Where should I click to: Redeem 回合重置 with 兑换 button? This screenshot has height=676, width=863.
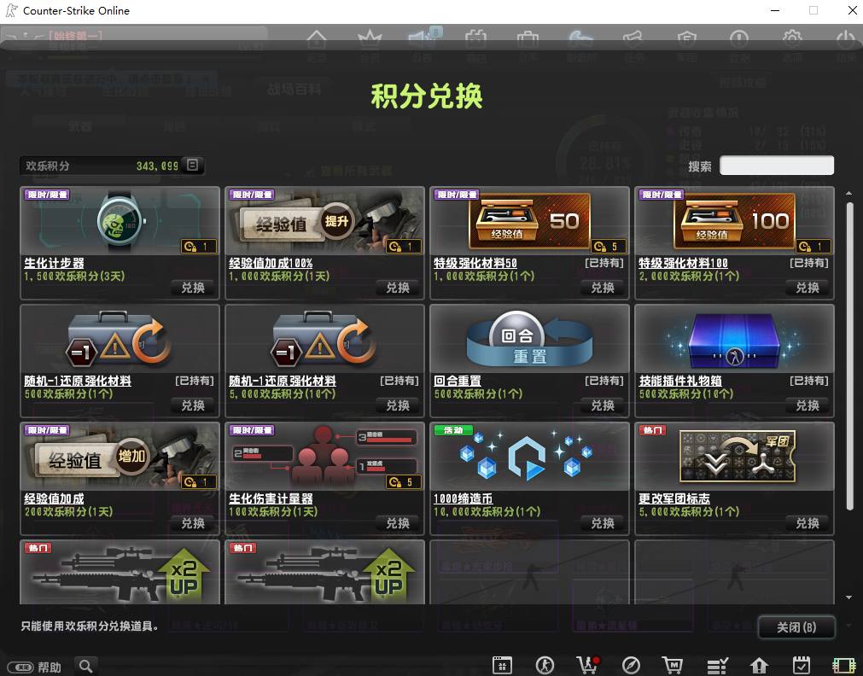pos(603,405)
